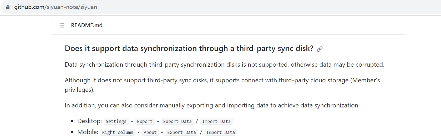This screenshot has width=441, height=138.
Task: Click the 'data may be corrupted' paragraph
Action: [225, 65]
